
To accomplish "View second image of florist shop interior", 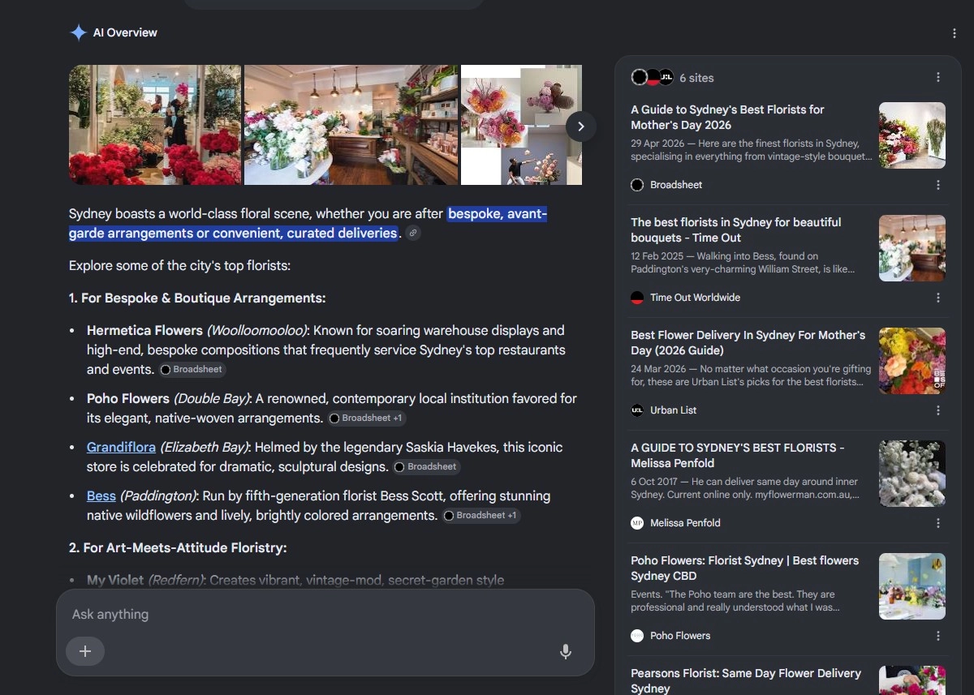I will [x=351, y=125].
